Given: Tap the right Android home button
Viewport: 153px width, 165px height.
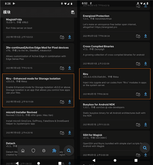Looking at the screenshot, I should click(x=115, y=160).
